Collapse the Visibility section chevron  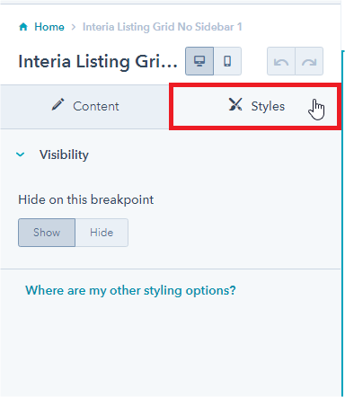(21, 154)
